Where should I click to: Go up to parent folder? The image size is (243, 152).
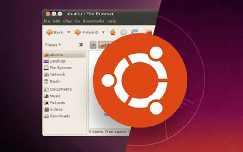[113, 32]
